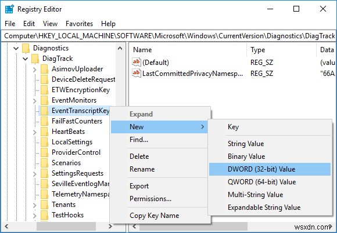Select the Scenarios key label
The height and width of the screenshot is (233, 337).
(x=66, y=163)
